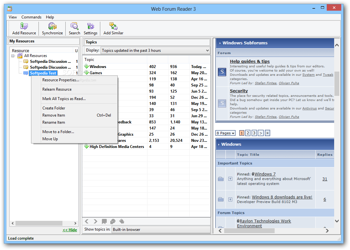
Task: Open the Help menu
Action: (x=50, y=17)
